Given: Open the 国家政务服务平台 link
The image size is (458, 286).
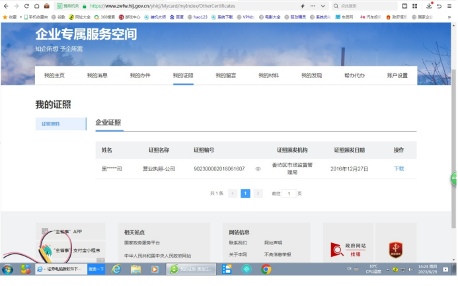Looking at the screenshot, I should tap(142, 243).
